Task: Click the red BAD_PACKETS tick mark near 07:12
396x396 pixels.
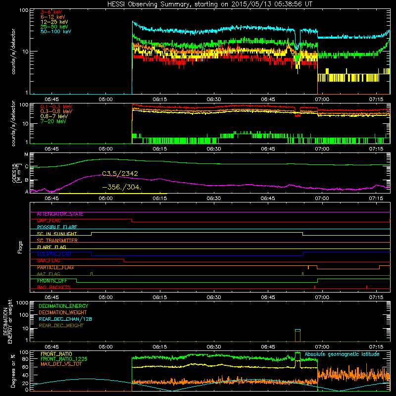Action: pyautogui.click(x=367, y=287)
